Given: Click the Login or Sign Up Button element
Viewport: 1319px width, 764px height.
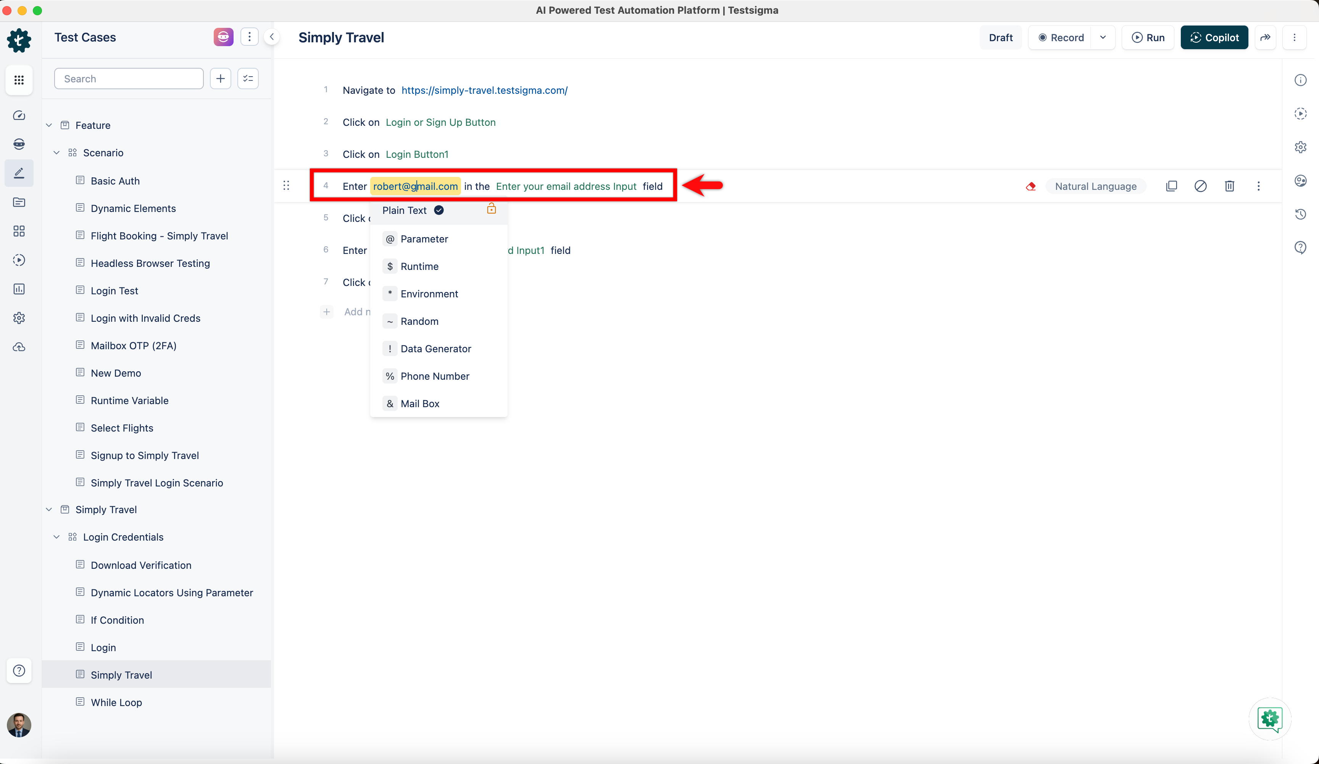Looking at the screenshot, I should point(440,122).
